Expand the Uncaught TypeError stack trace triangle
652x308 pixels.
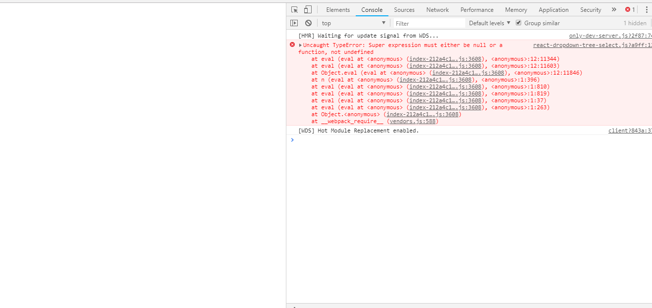tap(300, 45)
